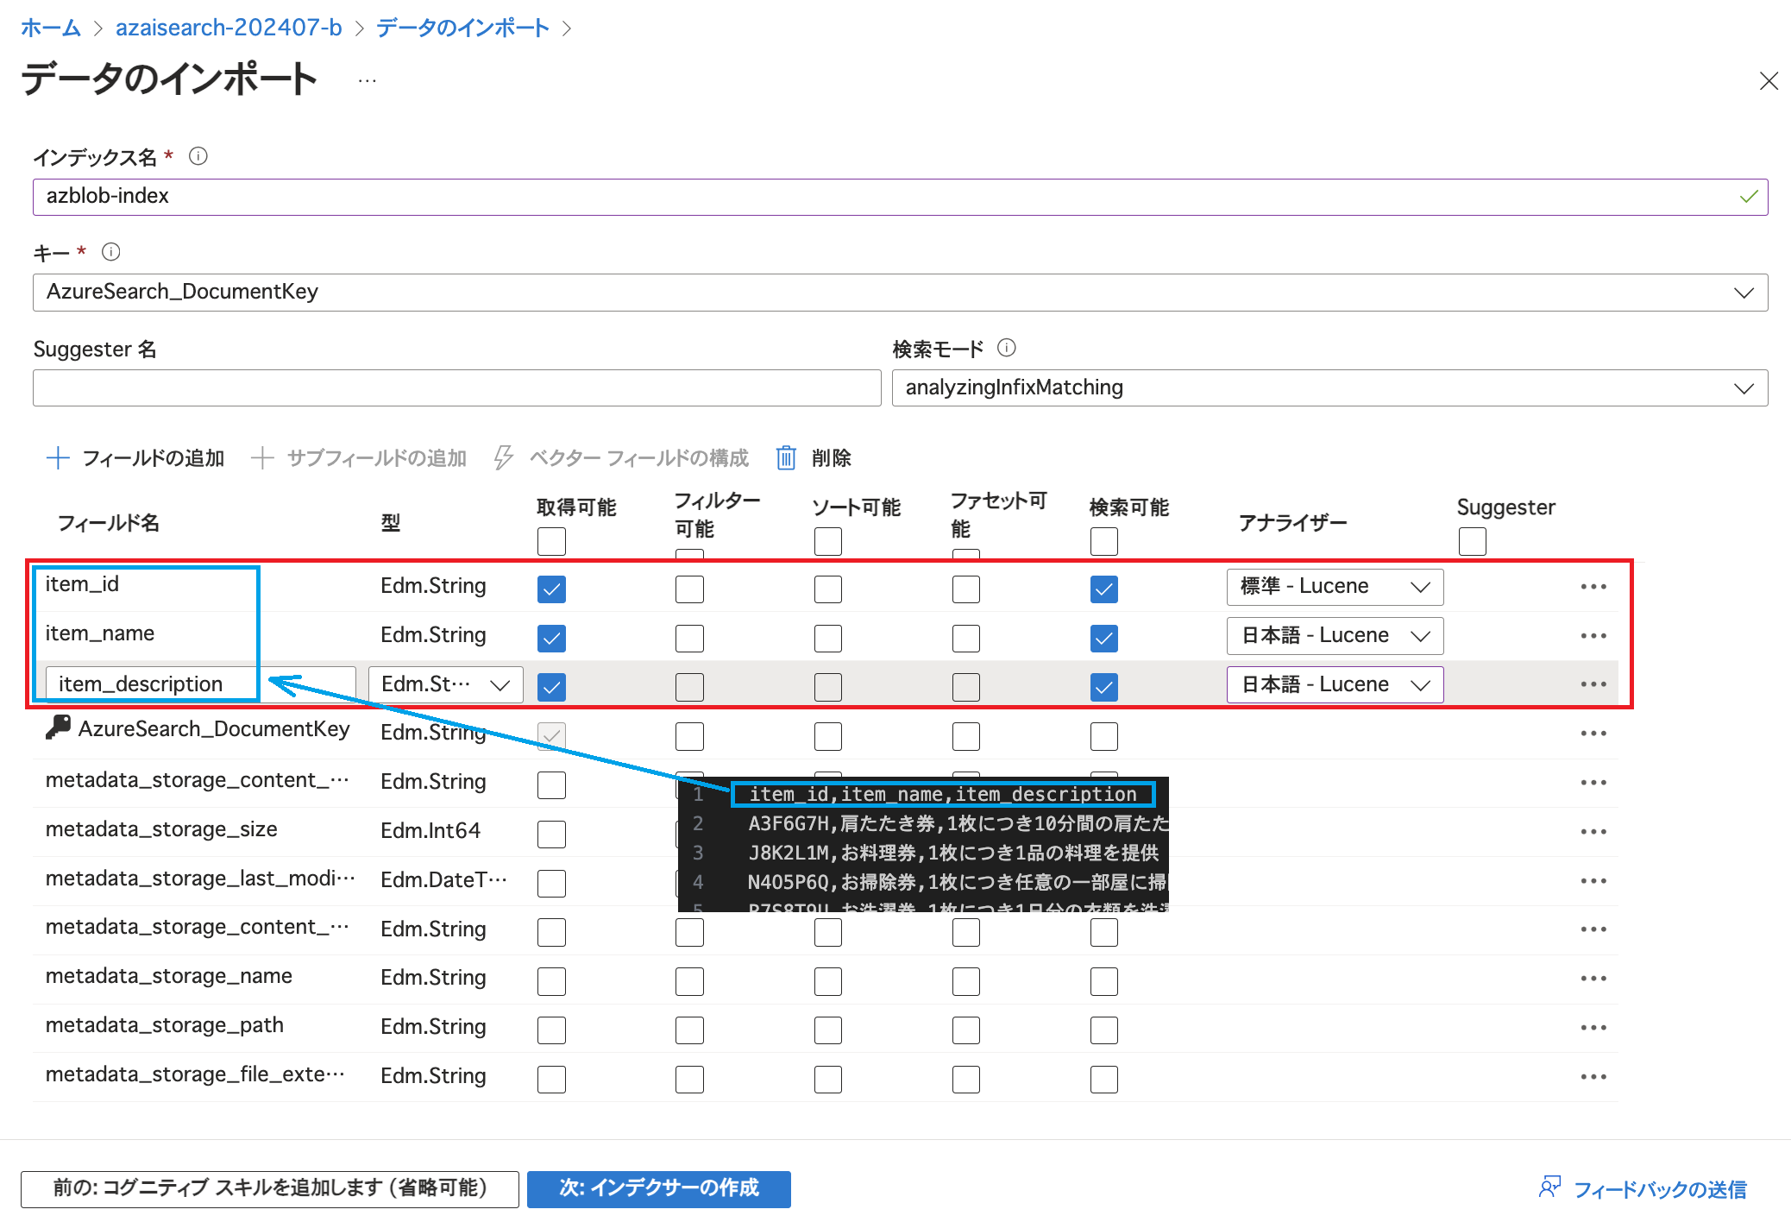The image size is (1791, 1222).
Task: Open more options for metadata_storage_name row
Action: 1593,979
